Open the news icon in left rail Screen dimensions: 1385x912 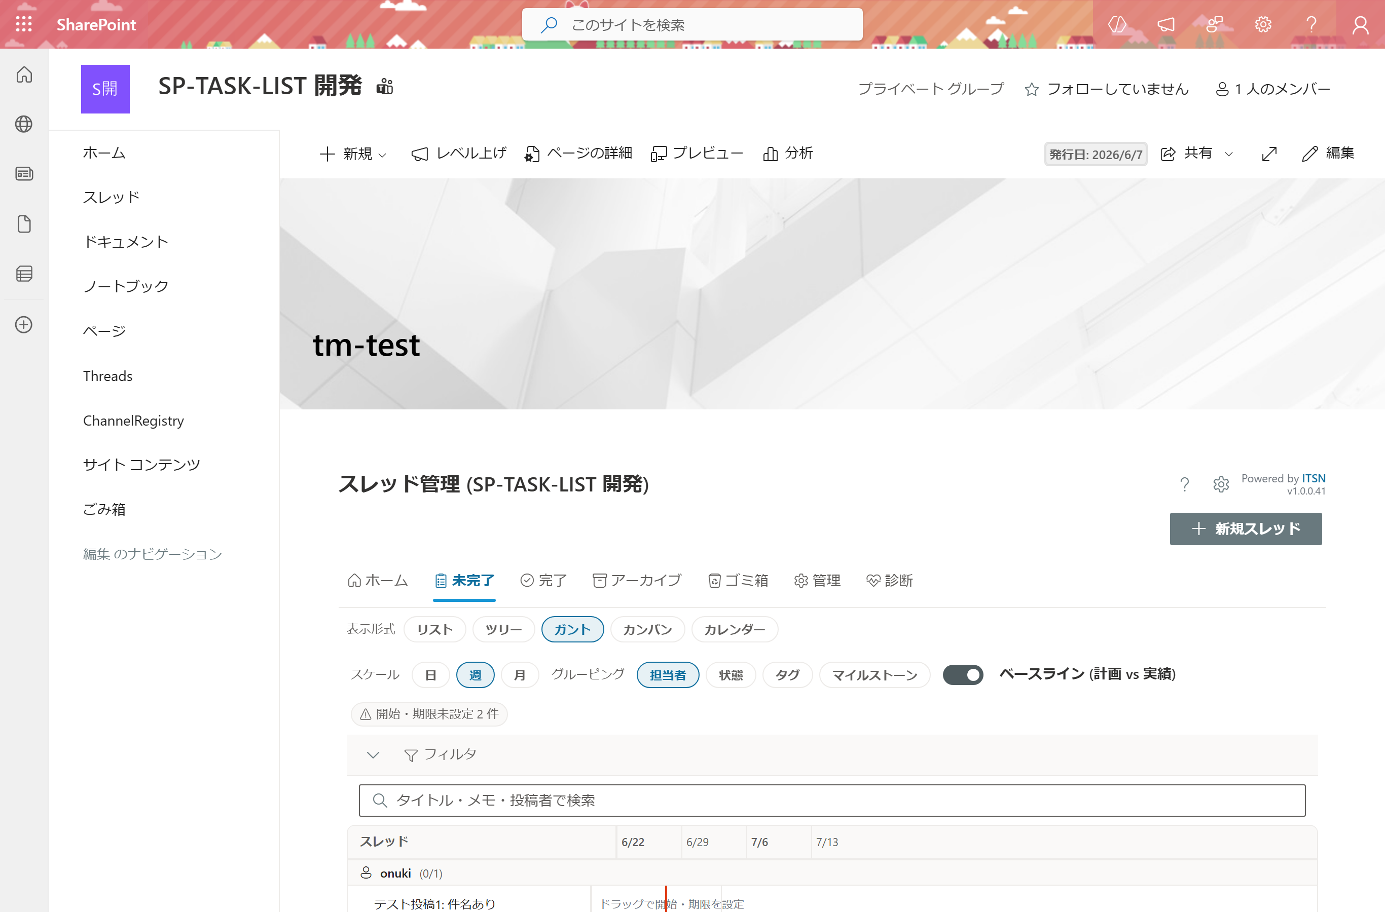24,174
